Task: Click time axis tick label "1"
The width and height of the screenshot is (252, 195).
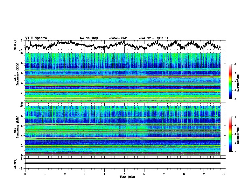Action: click(45, 174)
